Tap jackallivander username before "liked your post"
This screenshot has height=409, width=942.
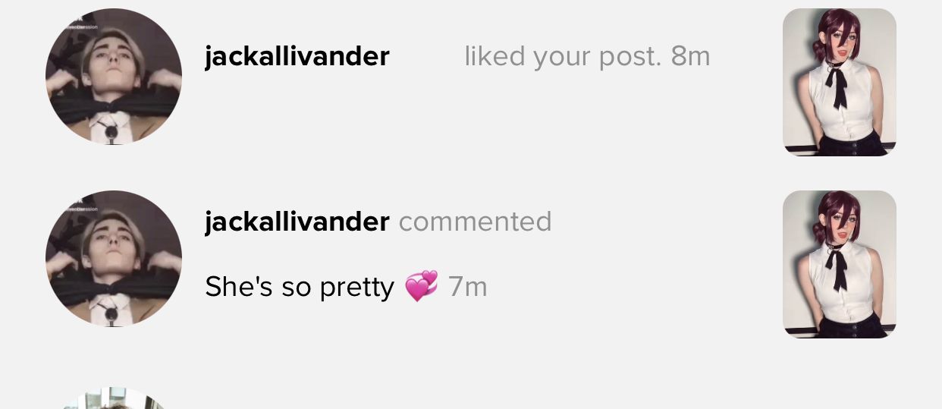click(x=297, y=56)
